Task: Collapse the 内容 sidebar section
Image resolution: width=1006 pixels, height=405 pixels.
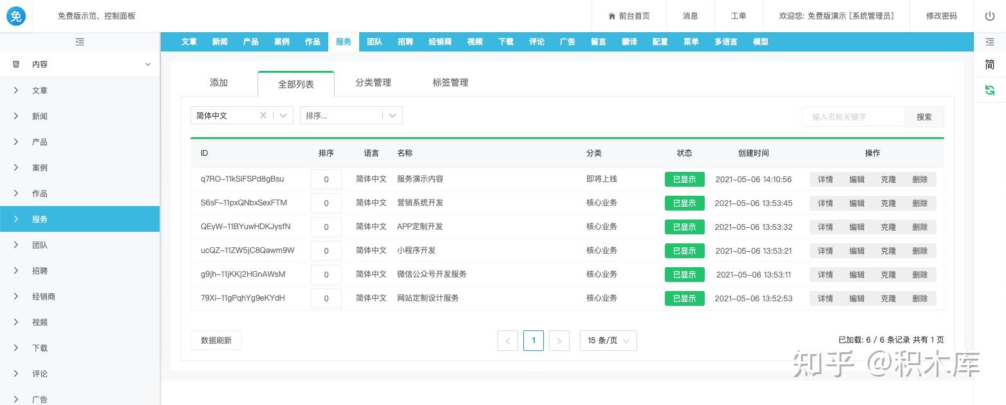Action: [x=80, y=64]
